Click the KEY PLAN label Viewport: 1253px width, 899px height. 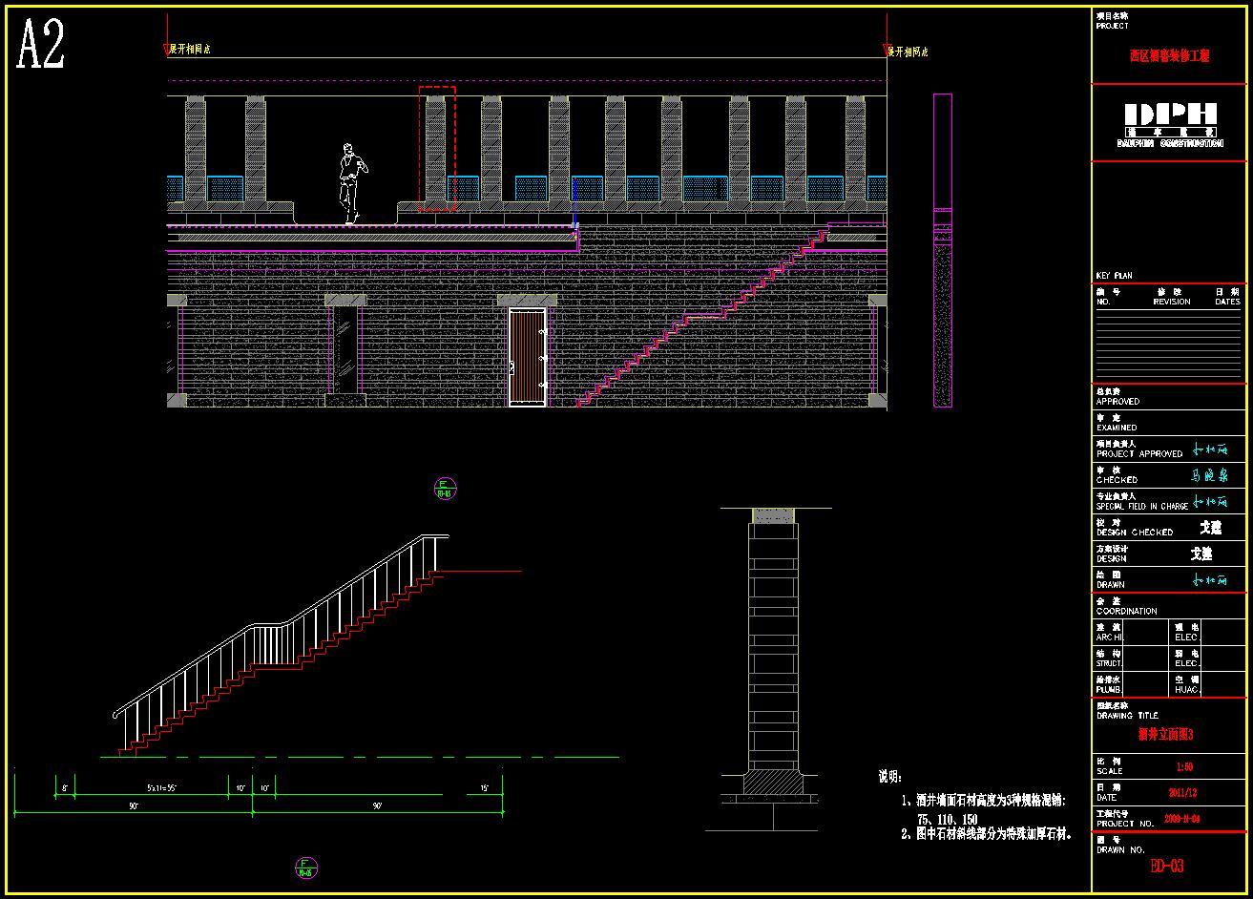point(1114,276)
